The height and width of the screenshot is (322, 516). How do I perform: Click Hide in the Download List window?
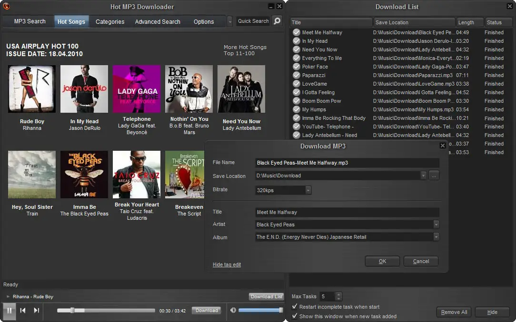[x=492, y=312]
